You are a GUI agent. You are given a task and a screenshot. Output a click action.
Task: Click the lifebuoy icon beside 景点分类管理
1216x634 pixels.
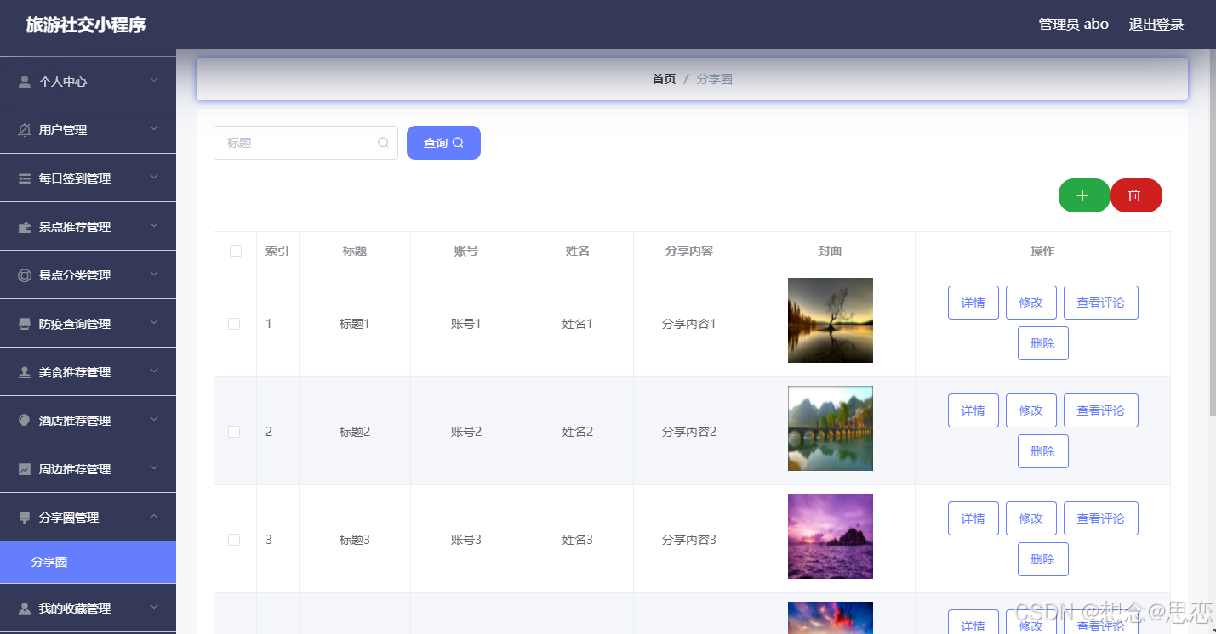click(x=25, y=275)
